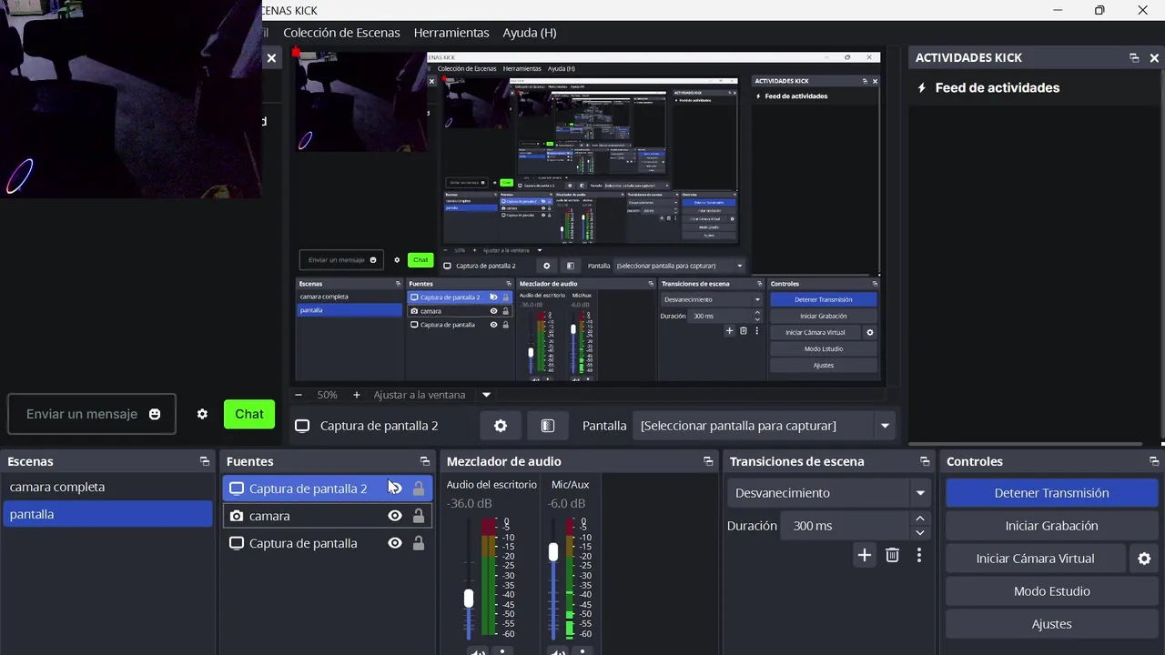The image size is (1165, 655).
Task: Click the webcam thumbnail in chat dock
Action: click(130, 99)
